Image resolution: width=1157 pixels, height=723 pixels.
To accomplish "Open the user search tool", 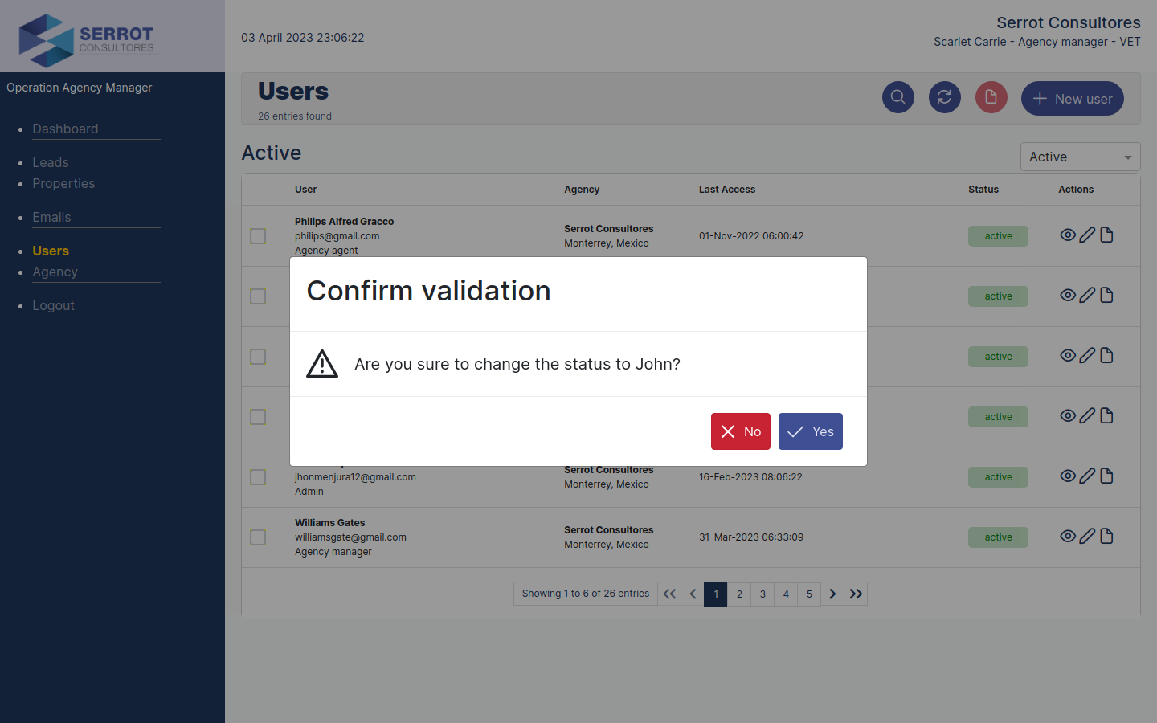I will pos(897,96).
